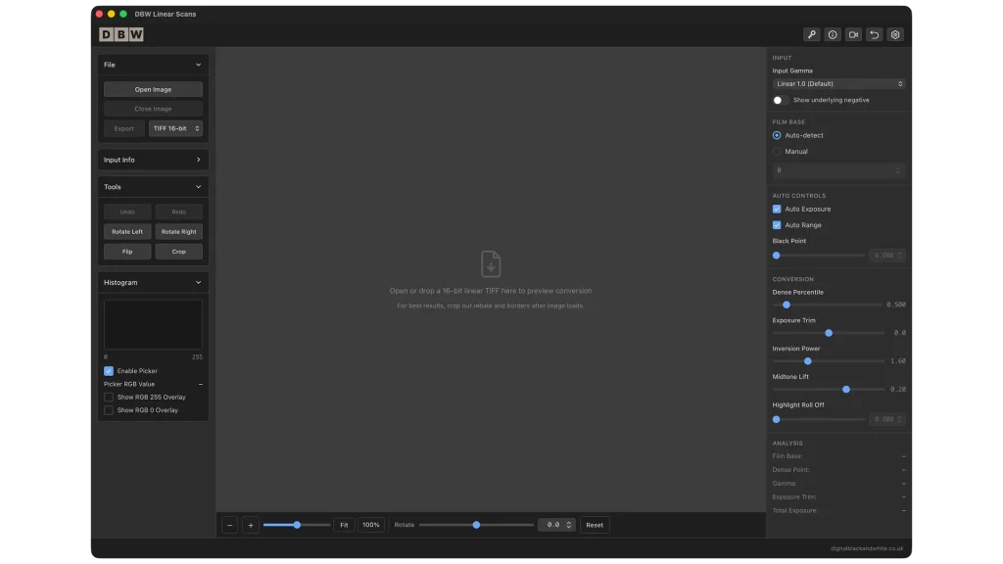1003x564 pixels.
Task: Open the license key icon
Action: click(811, 34)
